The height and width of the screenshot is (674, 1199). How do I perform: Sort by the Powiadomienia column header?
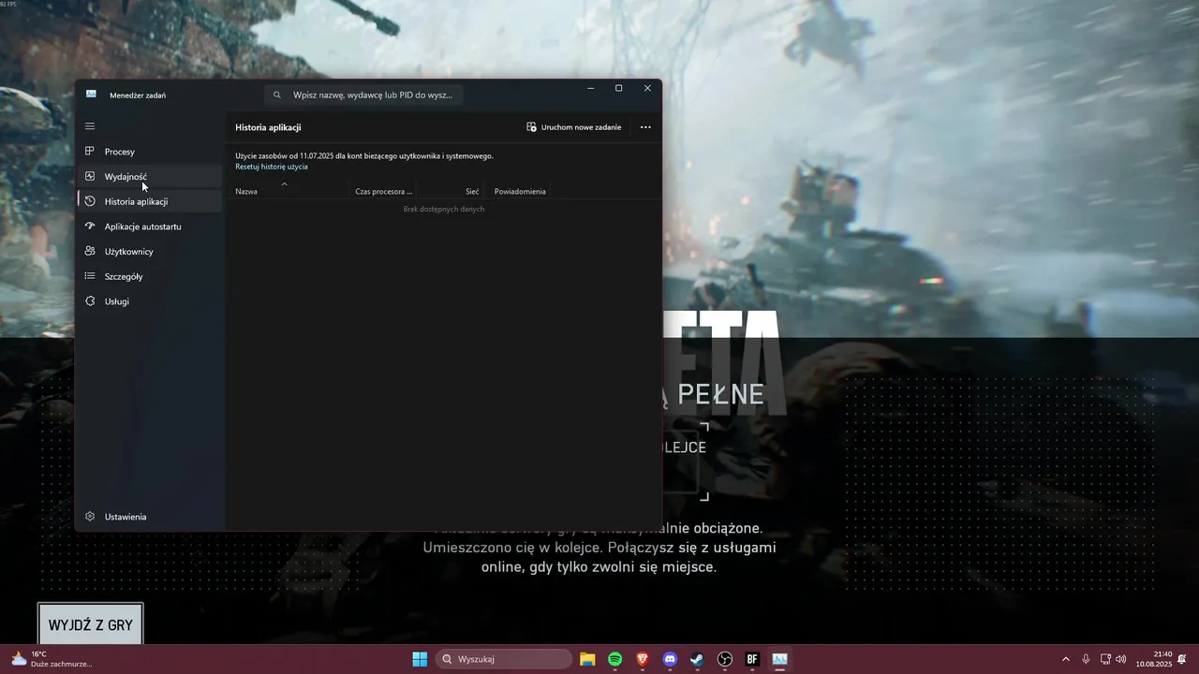click(x=520, y=191)
